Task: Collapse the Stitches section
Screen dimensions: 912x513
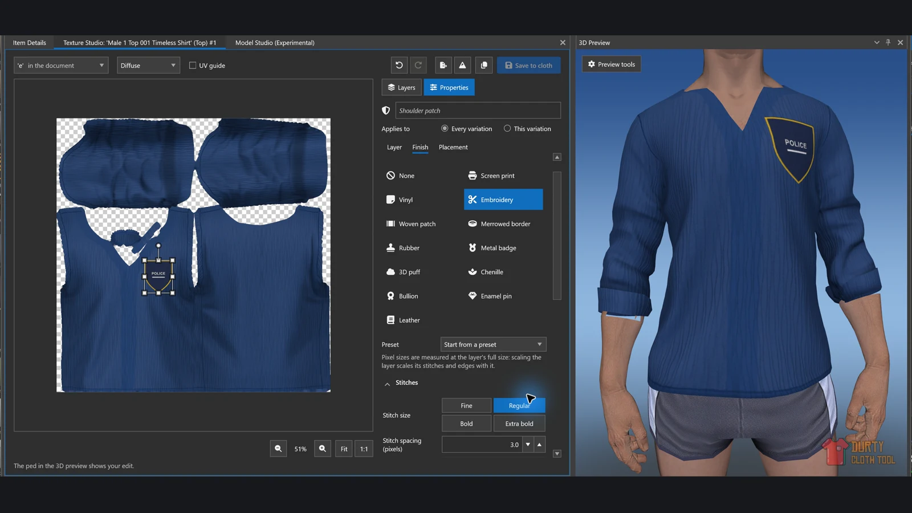Action: (x=388, y=384)
